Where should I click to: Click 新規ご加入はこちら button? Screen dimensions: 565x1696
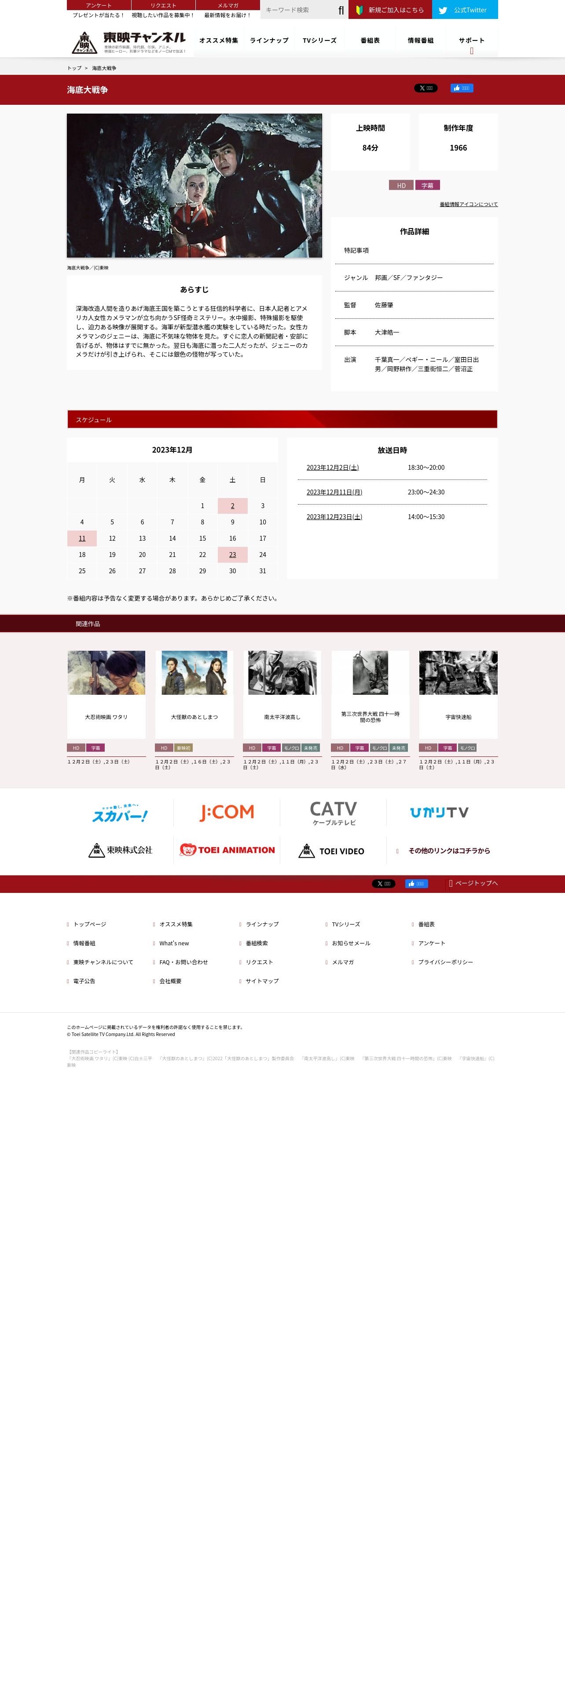[390, 10]
